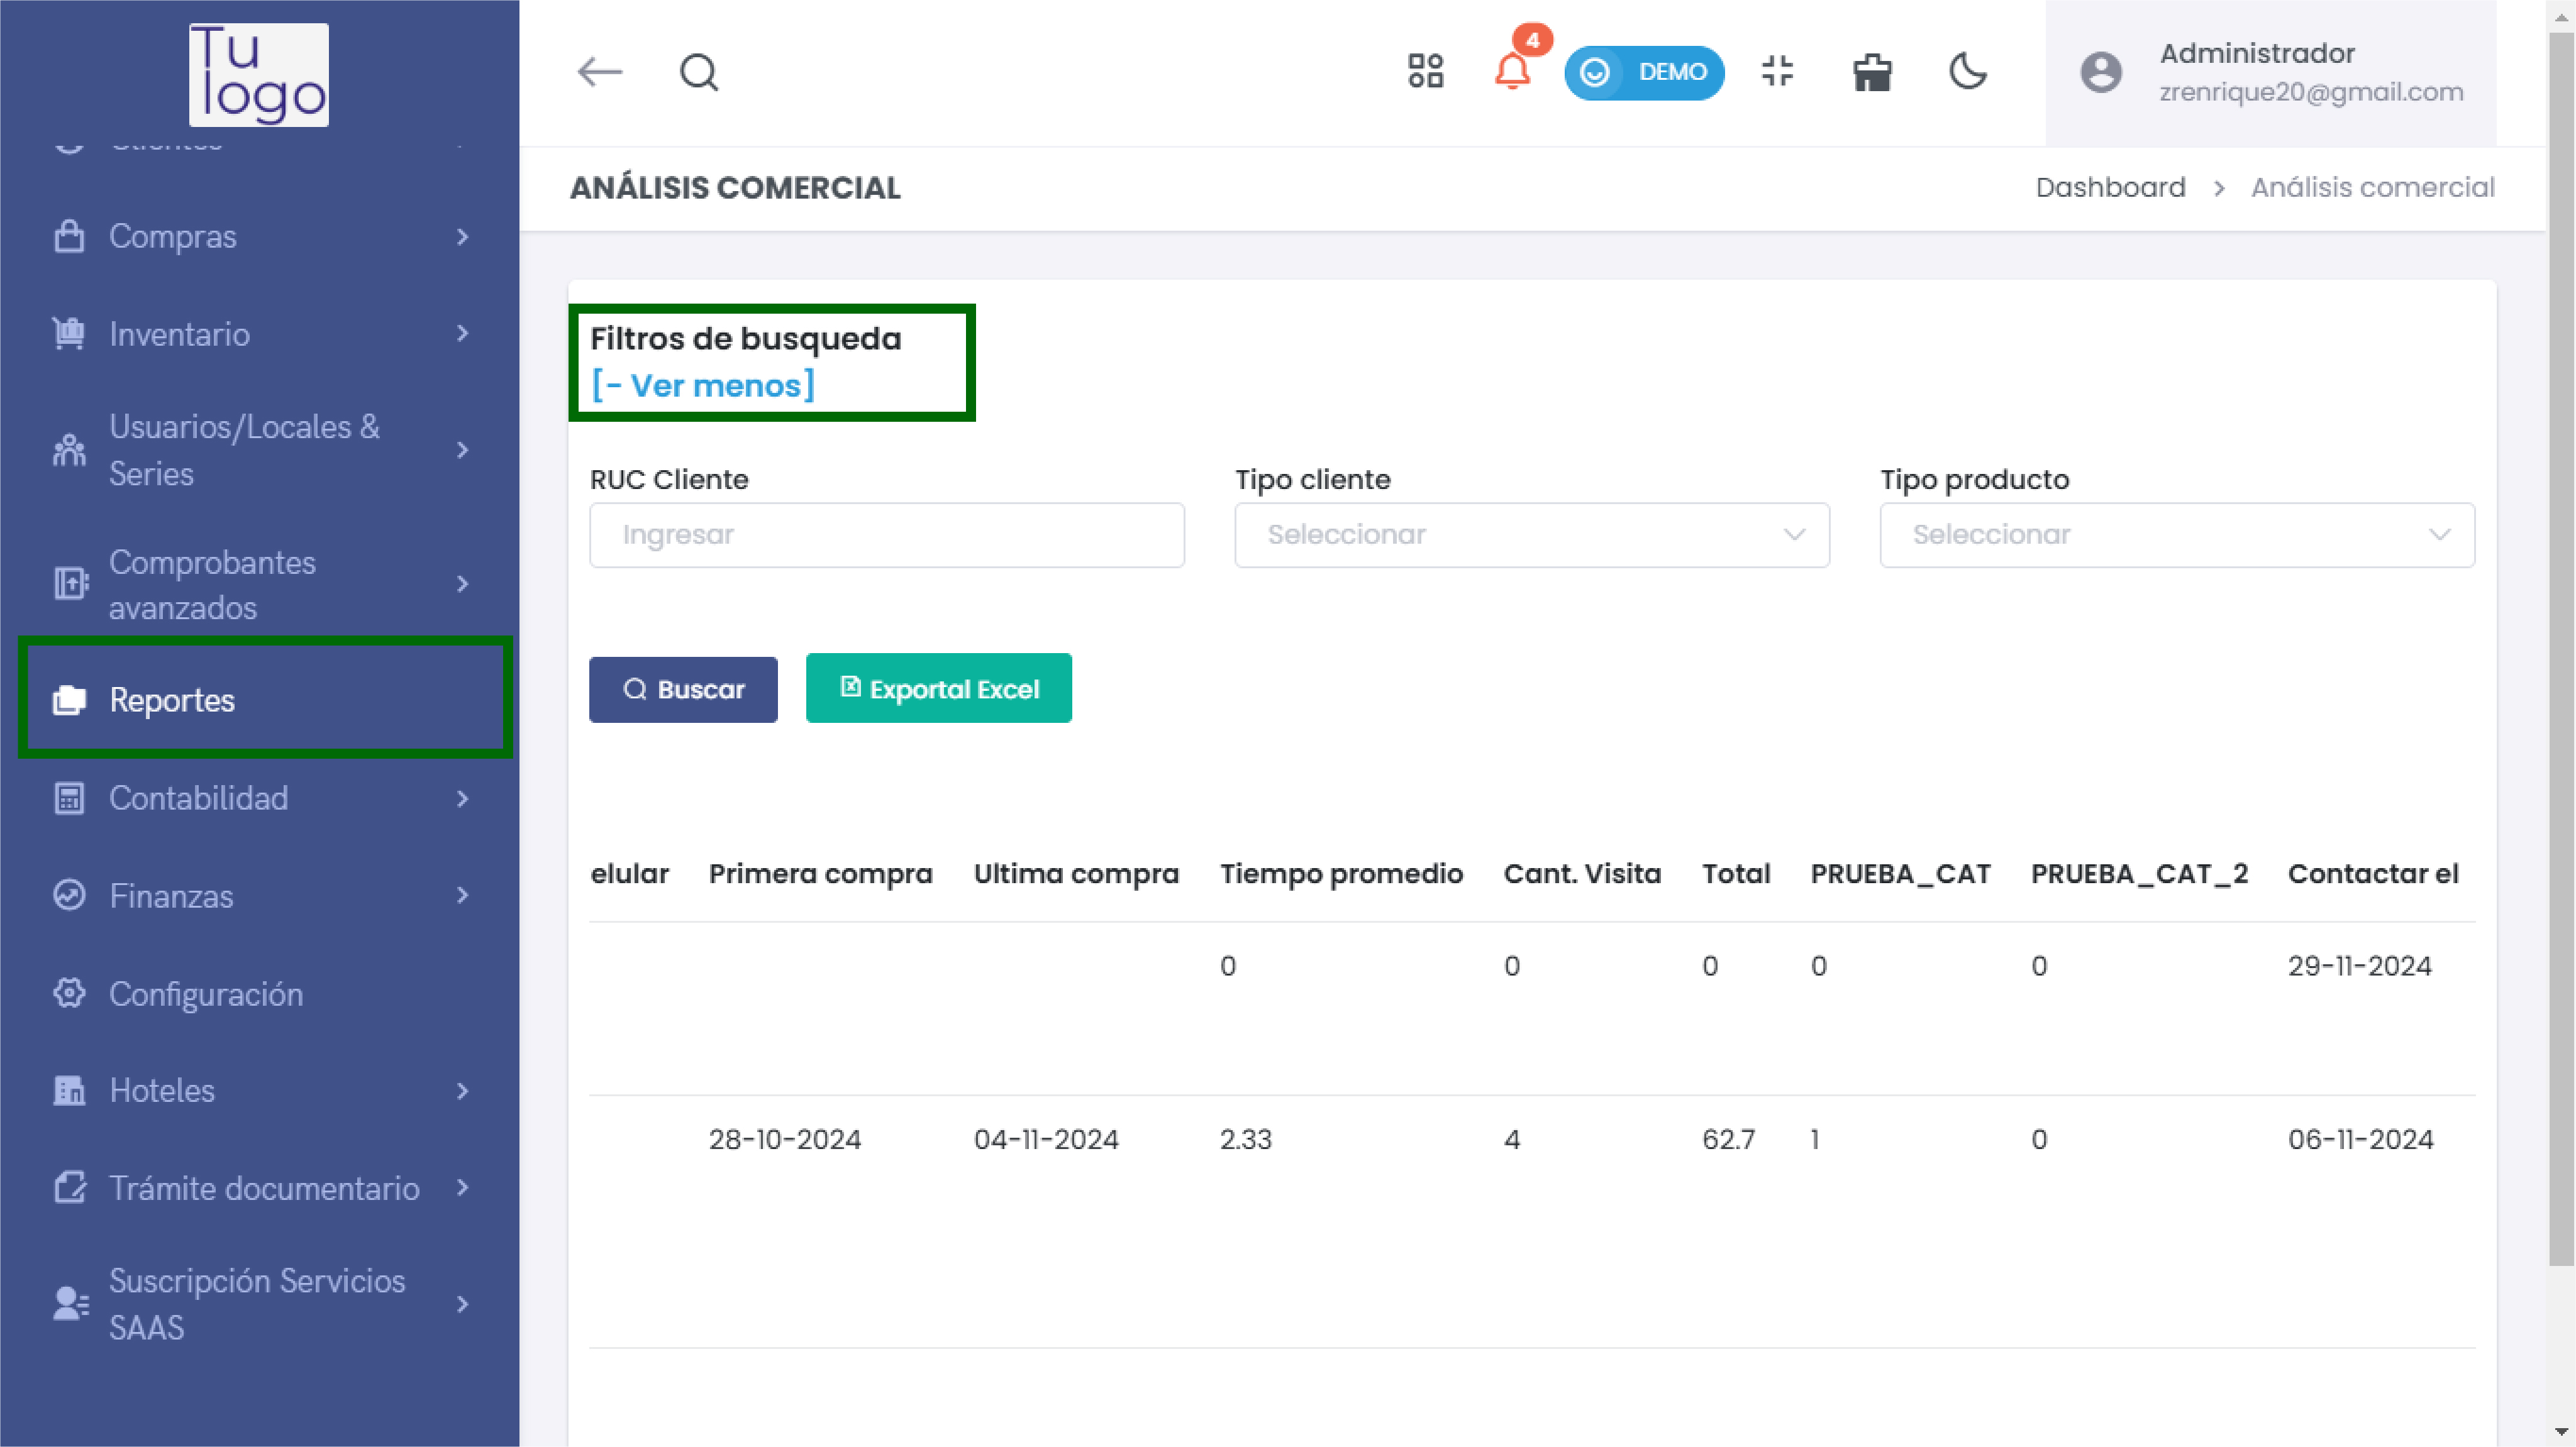The image size is (2576, 1447).
Task: Click the Hoteles building icon
Action: [x=69, y=1090]
